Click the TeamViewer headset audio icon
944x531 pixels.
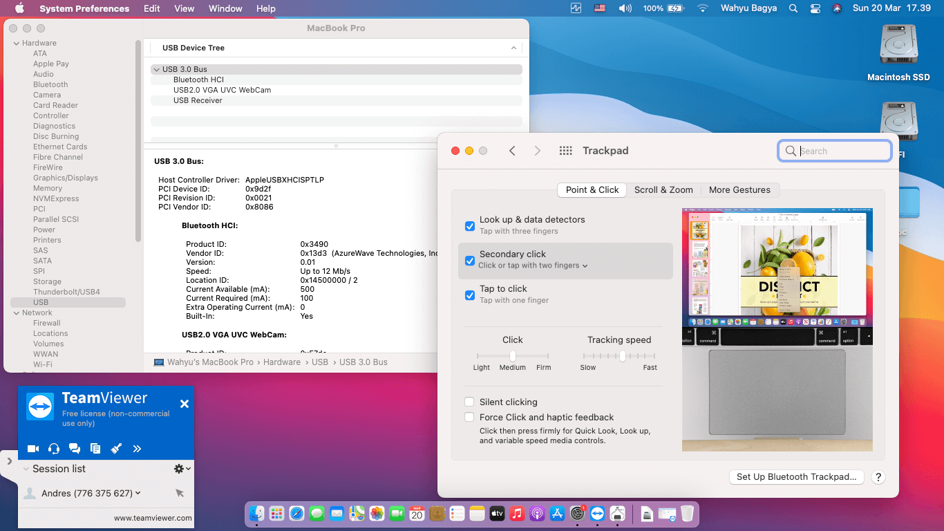[x=54, y=449]
